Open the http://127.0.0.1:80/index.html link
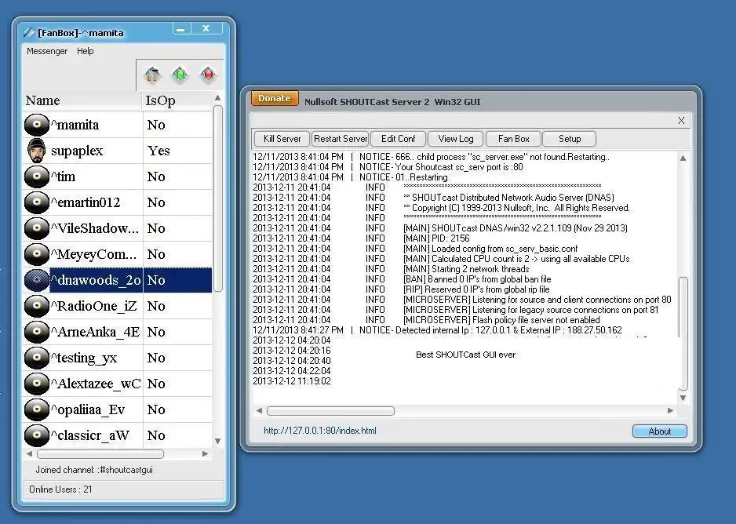The height and width of the screenshot is (524, 736). coord(320,431)
